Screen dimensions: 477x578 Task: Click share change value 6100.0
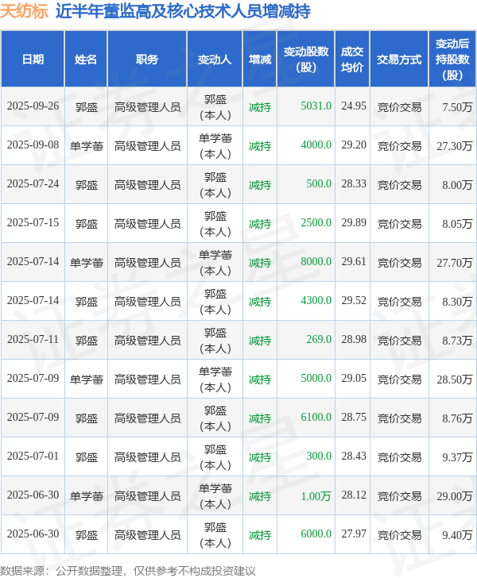[316, 418]
